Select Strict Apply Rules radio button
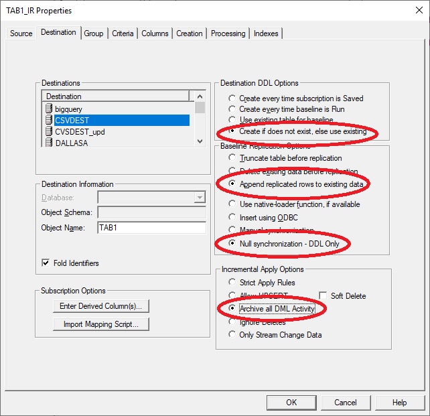The image size is (430, 416). click(x=232, y=283)
